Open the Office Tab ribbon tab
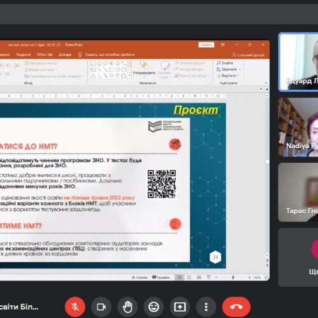318x318 pixels. pos(45,55)
